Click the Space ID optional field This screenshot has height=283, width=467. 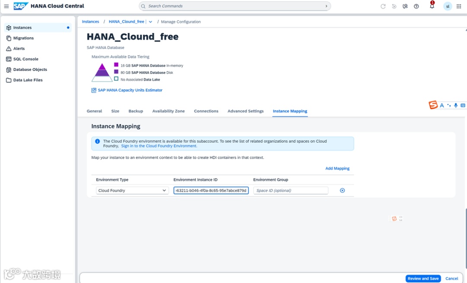(291, 191)
